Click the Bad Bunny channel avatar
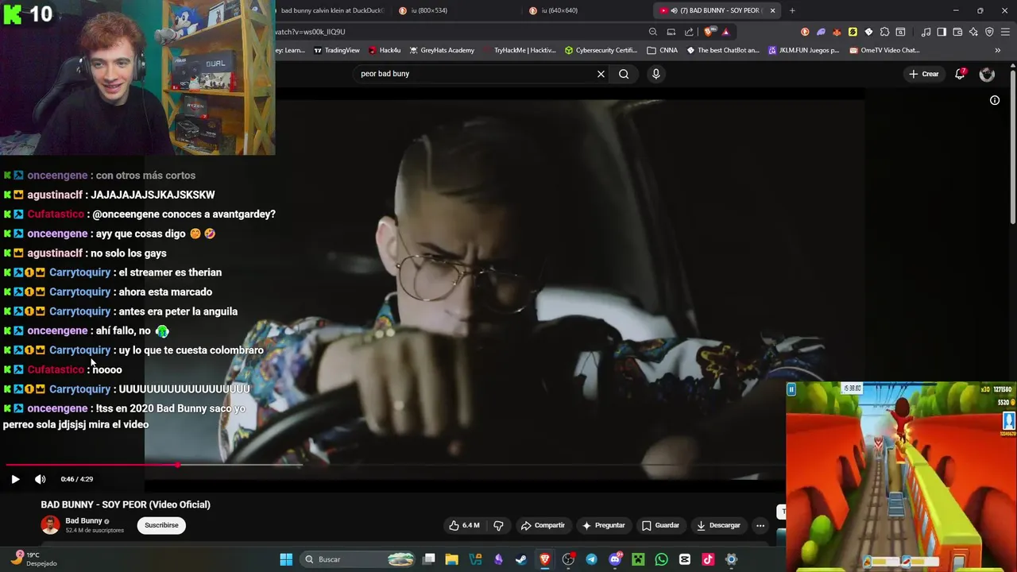The height and width of the screenshot is (572, 1017). tap(50, 525)
